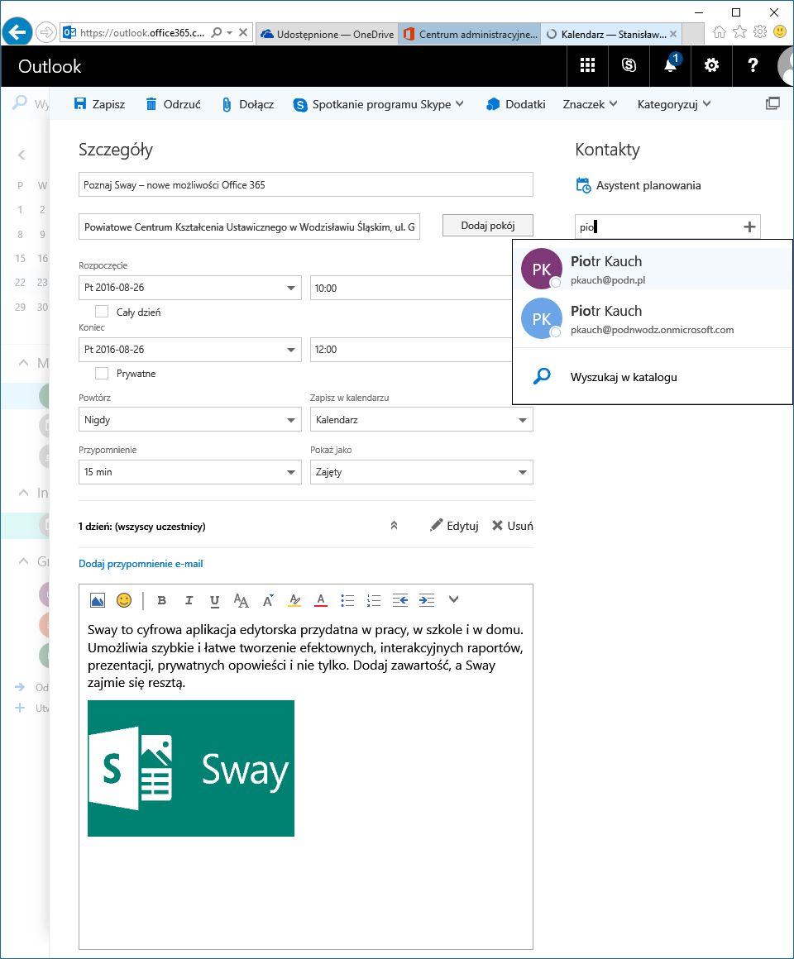The image size is (794, 959).
Task: Open the app launcher grid icon
Action: coord(587,66)
